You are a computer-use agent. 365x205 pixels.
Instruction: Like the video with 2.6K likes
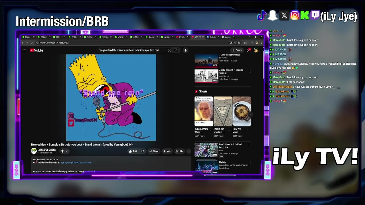pyautogui.click(x=133, y=151)
